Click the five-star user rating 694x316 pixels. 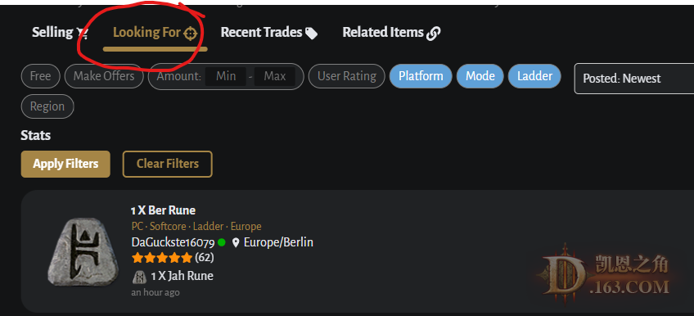pyautogui.click(x=162, y=257)
